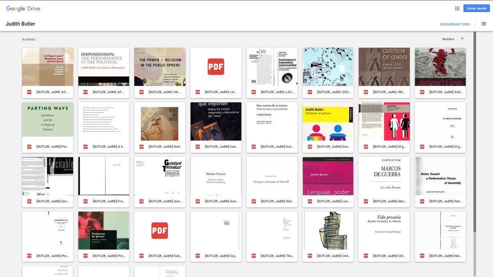Click PDF icon of '[BUTLER, Judith] Anti...'
The height and width of the screenshot is (277, 493).
(422, 92)
